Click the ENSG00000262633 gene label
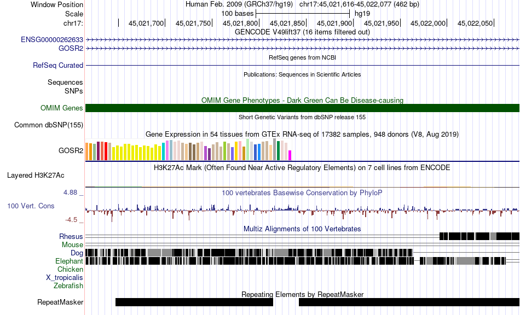 pos(52,40)
